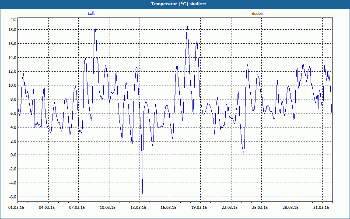This screenshot has width=350, height=219.
Task: Click the 25.03.15 date label
Action: (260, 208)
